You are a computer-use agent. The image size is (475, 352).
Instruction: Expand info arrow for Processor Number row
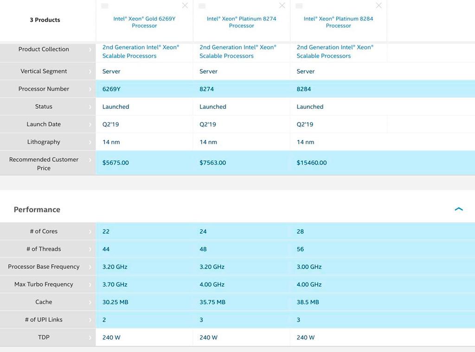click(x=90, y=89)
